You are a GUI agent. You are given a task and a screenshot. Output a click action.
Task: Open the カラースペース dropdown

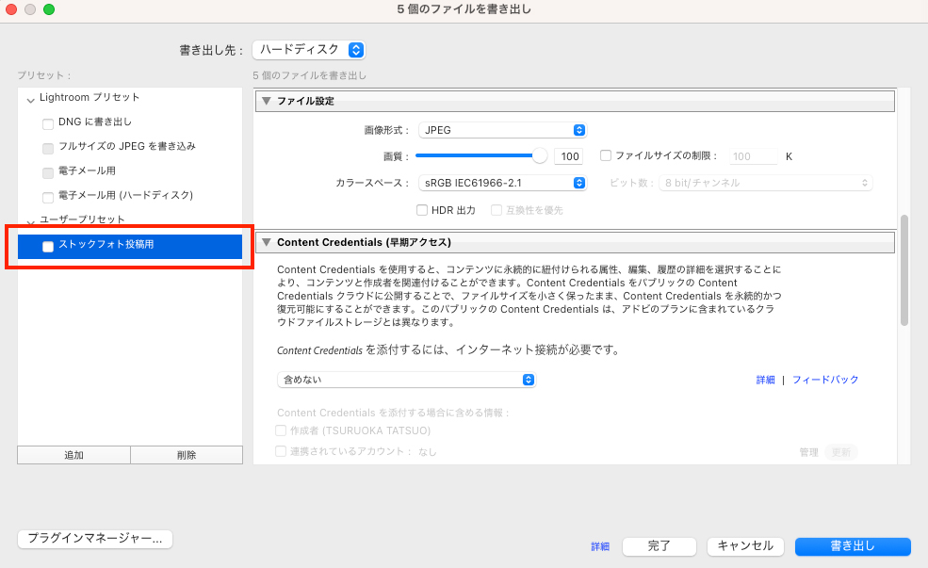click(502, 183)
